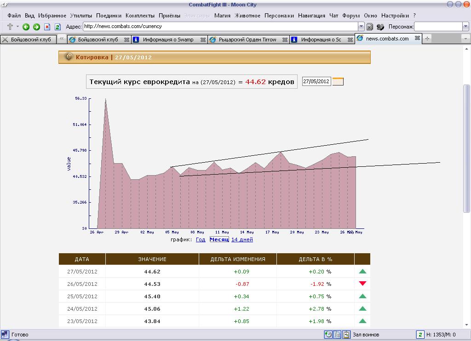Click the ДАТА column header
Image resolution: width=471 pixels, height=341 pixels.
tap(82, 259)
